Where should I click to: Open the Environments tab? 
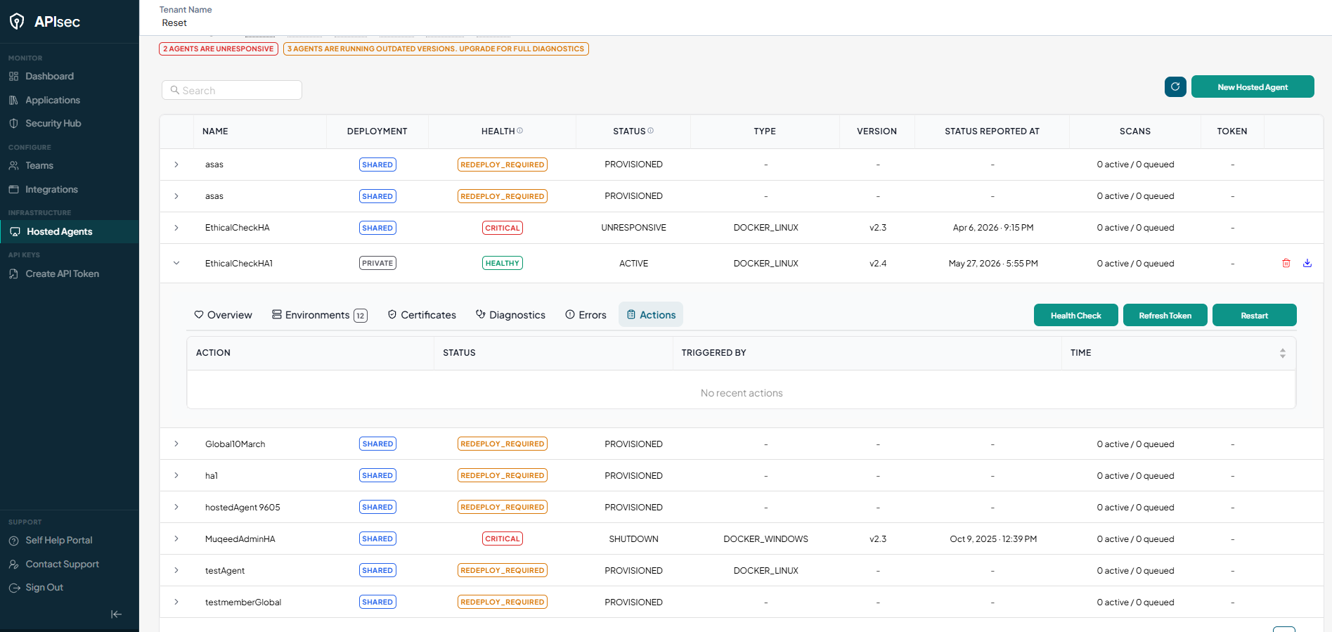[x=320, y=315]
